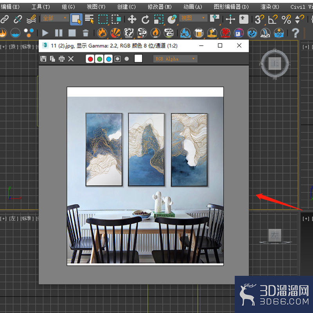The image size is (313, 313).
Task: Click the fire preset icon
Action: [102, 33]
